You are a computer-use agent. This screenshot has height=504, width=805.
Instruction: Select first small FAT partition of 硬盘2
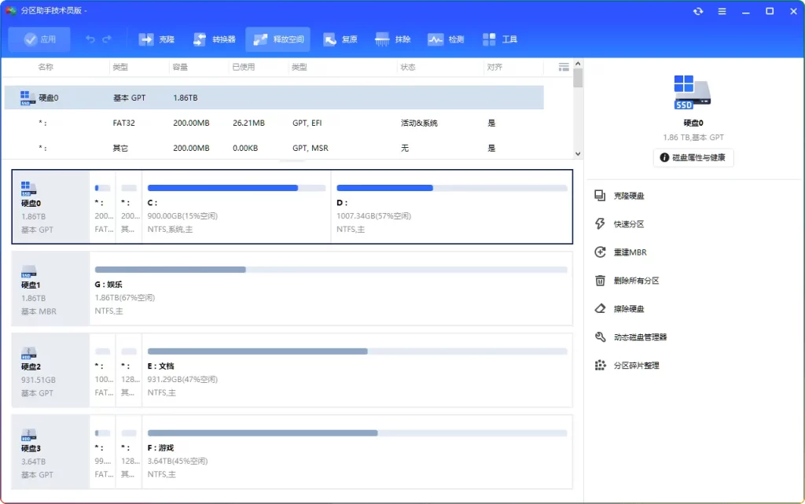103,370
